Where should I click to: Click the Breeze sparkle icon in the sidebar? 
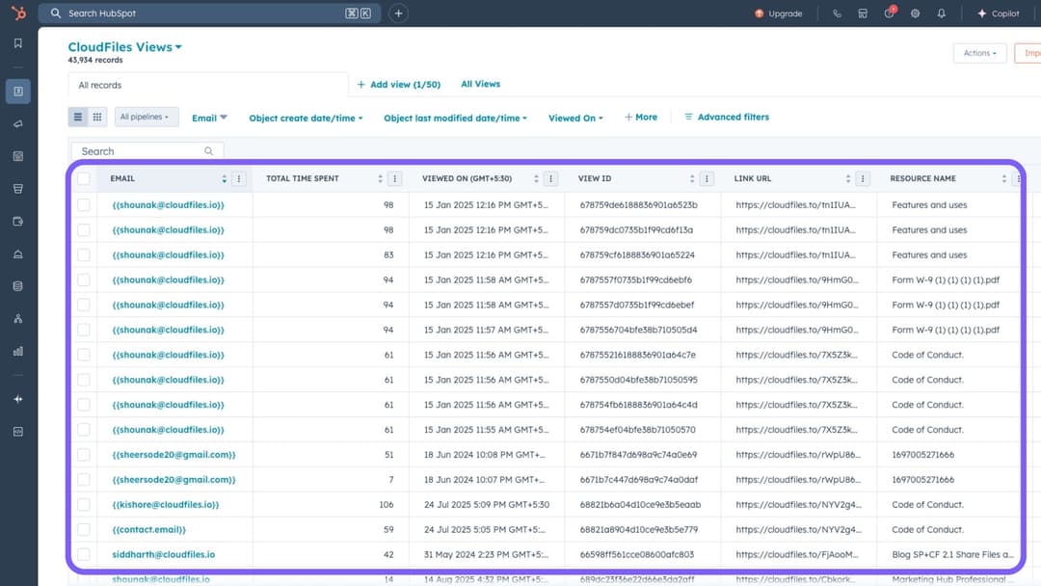point(17,398)
